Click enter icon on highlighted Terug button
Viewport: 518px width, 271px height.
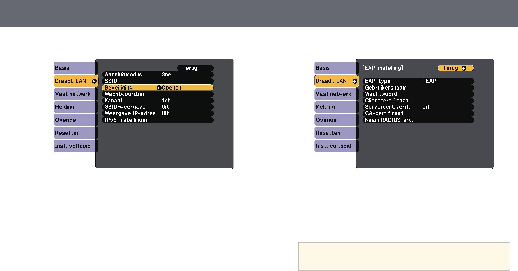coord(464,68)
